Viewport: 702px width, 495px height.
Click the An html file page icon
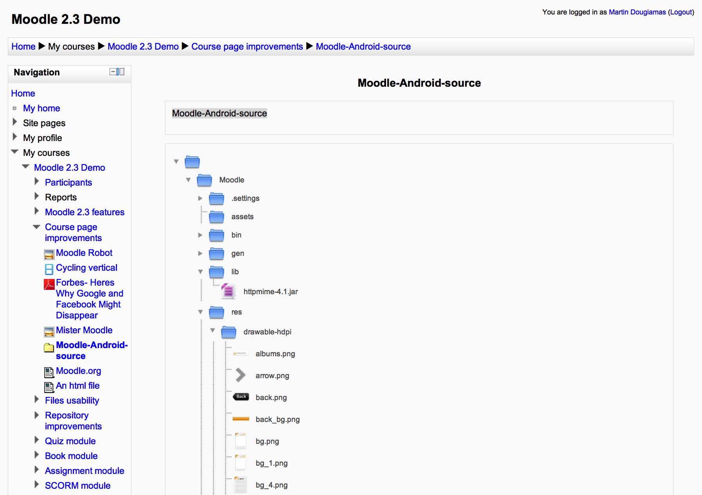coord(49,388)
